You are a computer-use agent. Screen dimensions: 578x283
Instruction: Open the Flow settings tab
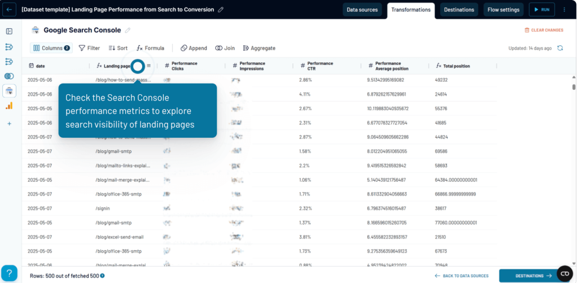[503, 10]
